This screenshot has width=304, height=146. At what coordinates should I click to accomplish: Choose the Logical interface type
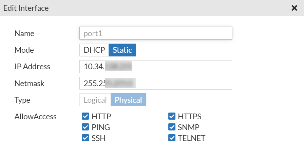coord(95,100)
